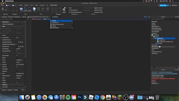Viewport: 179px width, 101px height.
Task: Expand the AnchorPoint property
Action: click(1, 38)
